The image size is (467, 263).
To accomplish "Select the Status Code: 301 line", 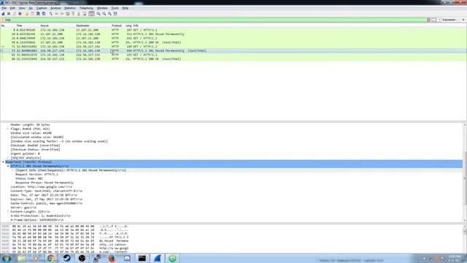I will pyautogui.click(x=29, y=178).
